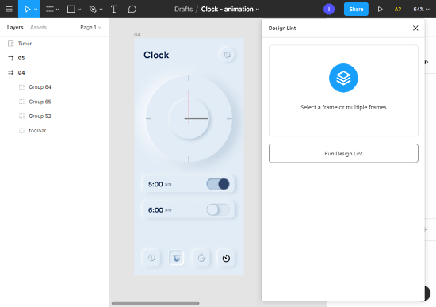The height and width of the screenshot is (307, 436).
Task: Select the Text tool
Action: point(113,10)
